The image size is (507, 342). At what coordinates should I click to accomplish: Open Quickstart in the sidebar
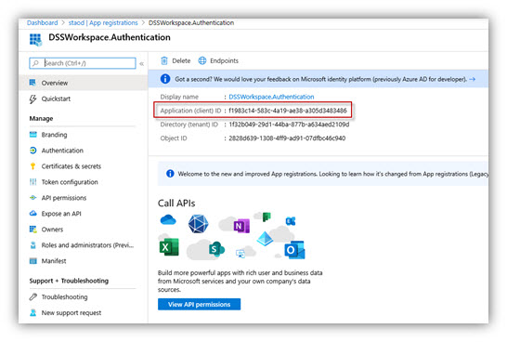[x=56, y=99]
